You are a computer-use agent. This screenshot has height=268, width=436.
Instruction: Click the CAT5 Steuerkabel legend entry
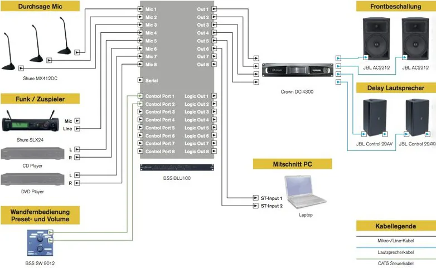(395, 264)
